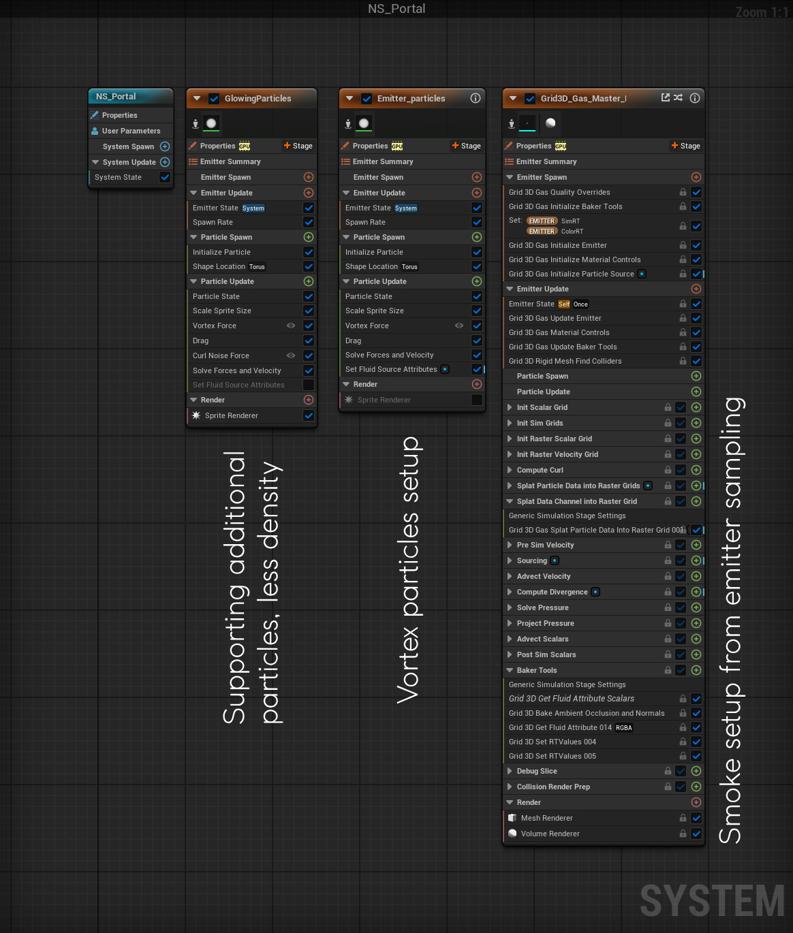Click the add-module plus beside System Update
Screen dimensions: 793x933
tap(165, 162)
